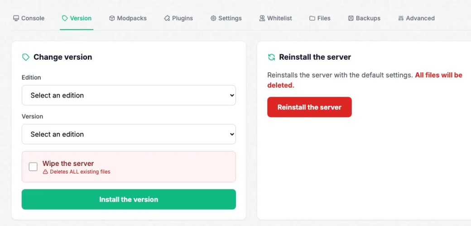Click the Plugins puzzle piece icon
471x226 pixels.
coord(167,18)
